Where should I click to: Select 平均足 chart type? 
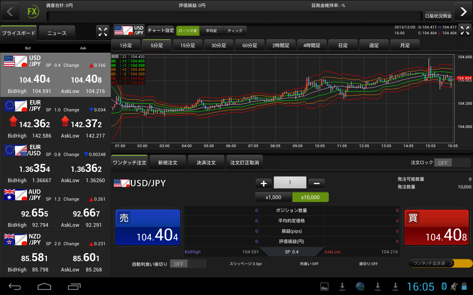click(211, 31)
